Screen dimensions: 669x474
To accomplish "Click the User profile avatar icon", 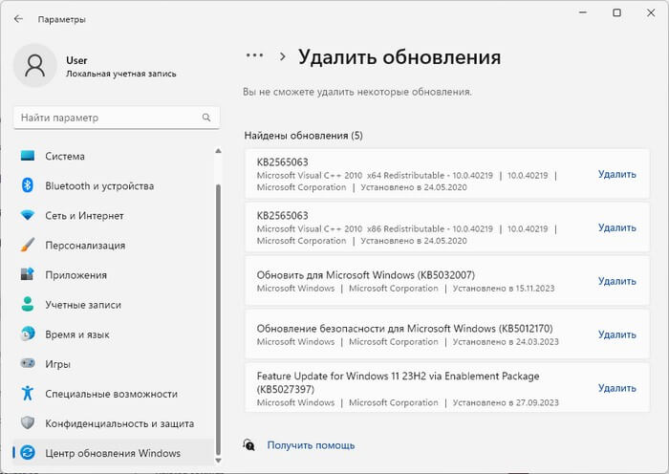I will click(36, 66).
